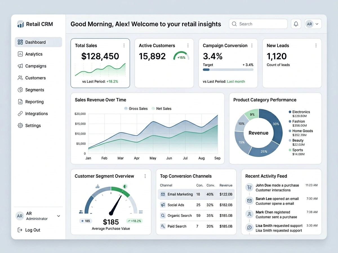Screen dimensions: 338x253
Task: Click the $128,450 Total Sales value
Action: 100,56
